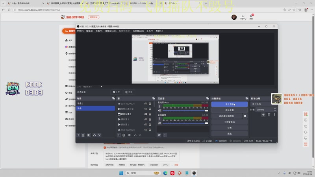Screen dimensions: 315x177
Task: Open audio mixer three-dot menu
Action: (165, 135)
